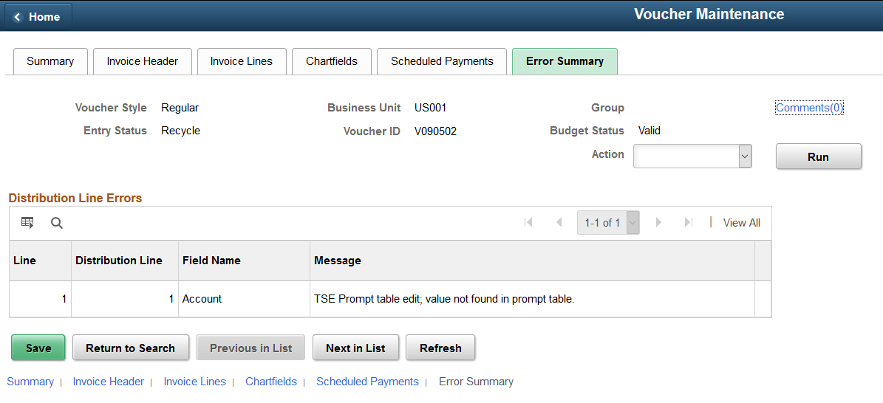
Task: Switch to the Invoice Header tab
Action: point(143,61)
